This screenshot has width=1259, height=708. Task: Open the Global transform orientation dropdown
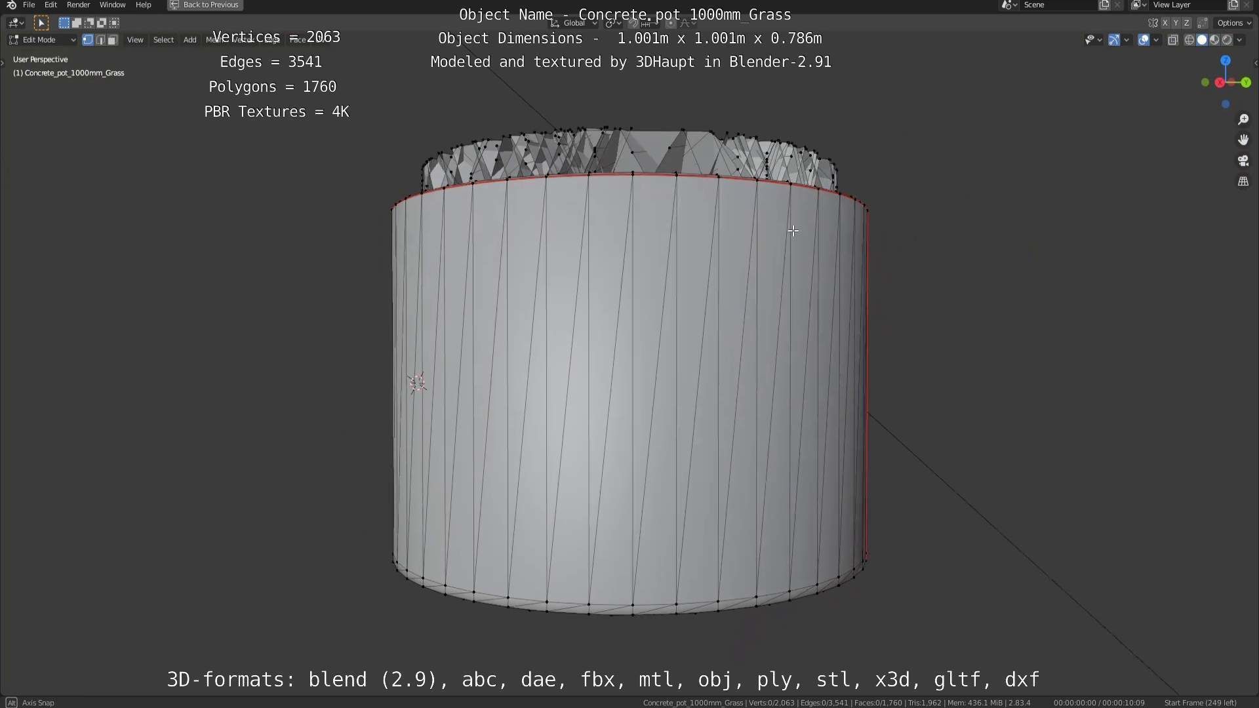click(574, 23)
